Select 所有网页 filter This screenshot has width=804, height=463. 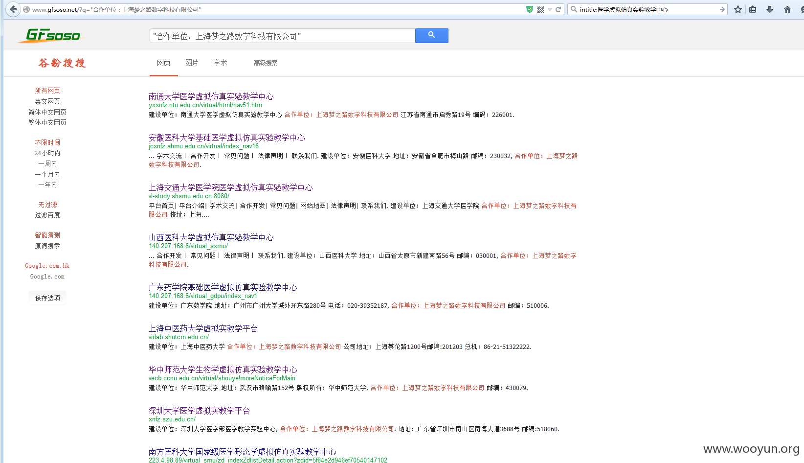(47, 91)
